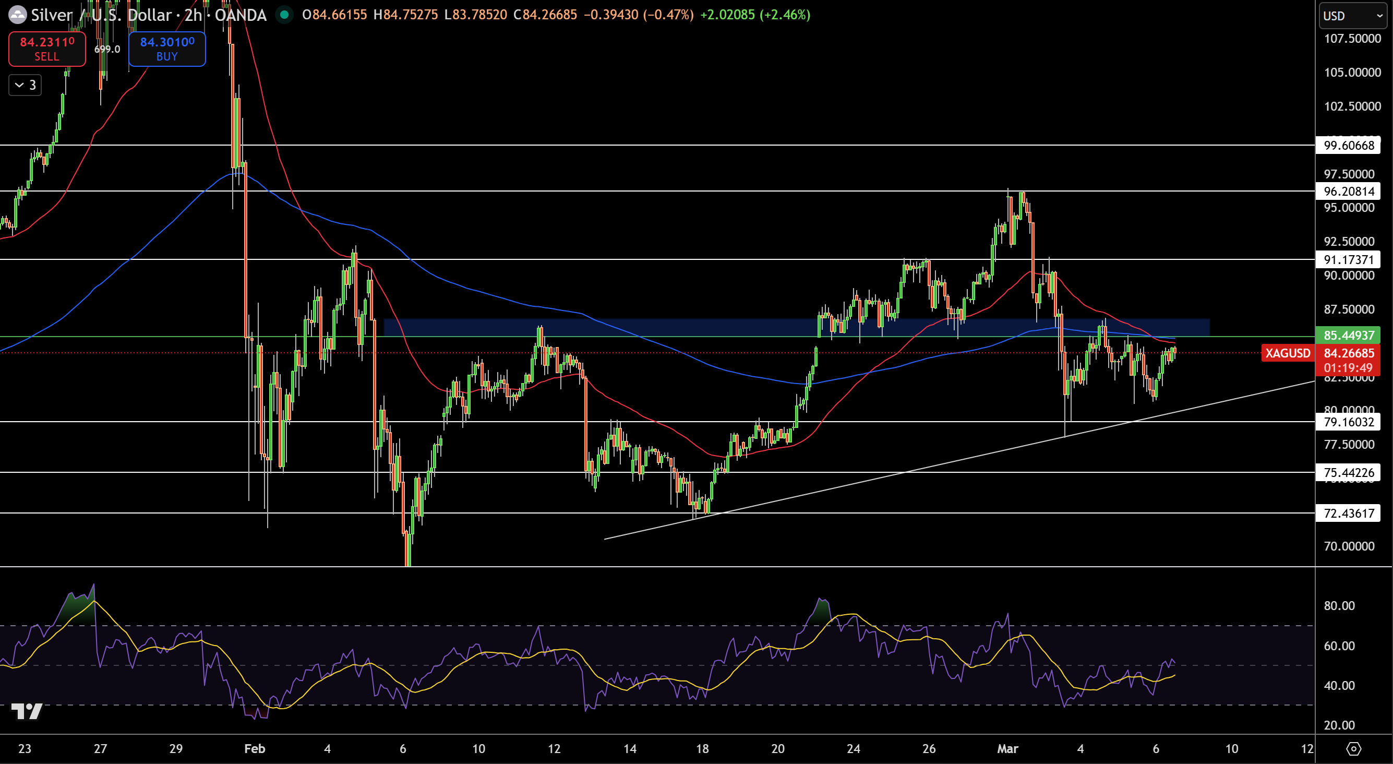This screenshot has width=1393, height=764.
Task: Click the countdown timer 01:19:49
Action: [x=1349, y=368]
